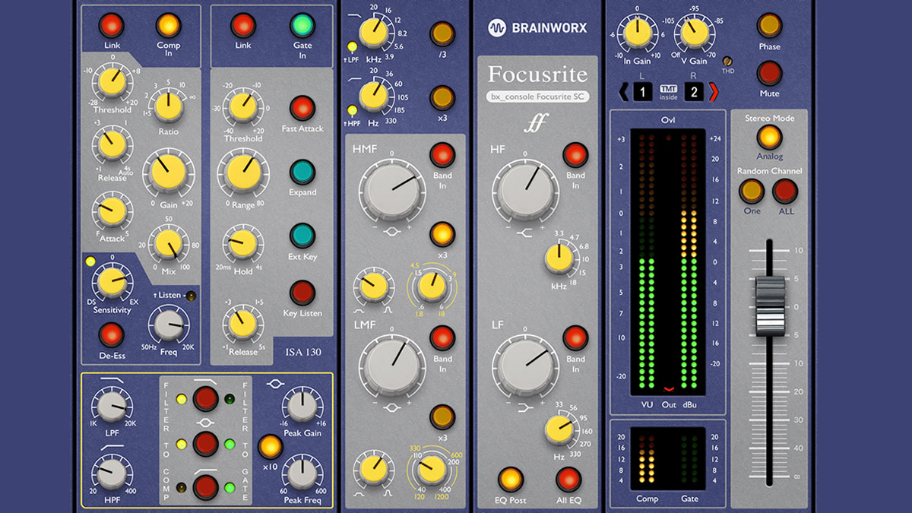Toggle the gate Link button
This screenshot has width=912, height=513.
click(x=243, y=26)
